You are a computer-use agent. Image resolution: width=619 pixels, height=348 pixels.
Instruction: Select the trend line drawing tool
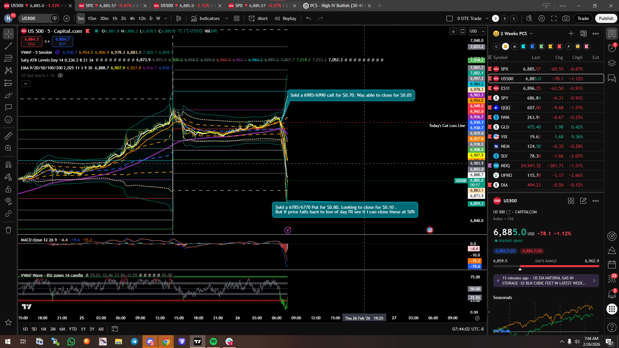point(8,46)
